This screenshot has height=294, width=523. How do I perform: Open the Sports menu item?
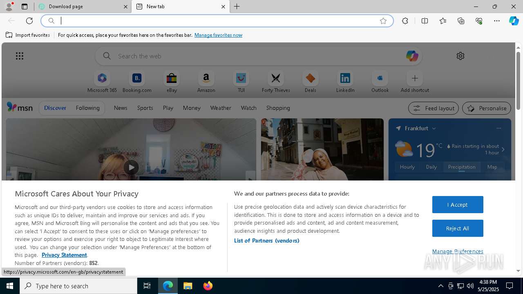[145, 108]
